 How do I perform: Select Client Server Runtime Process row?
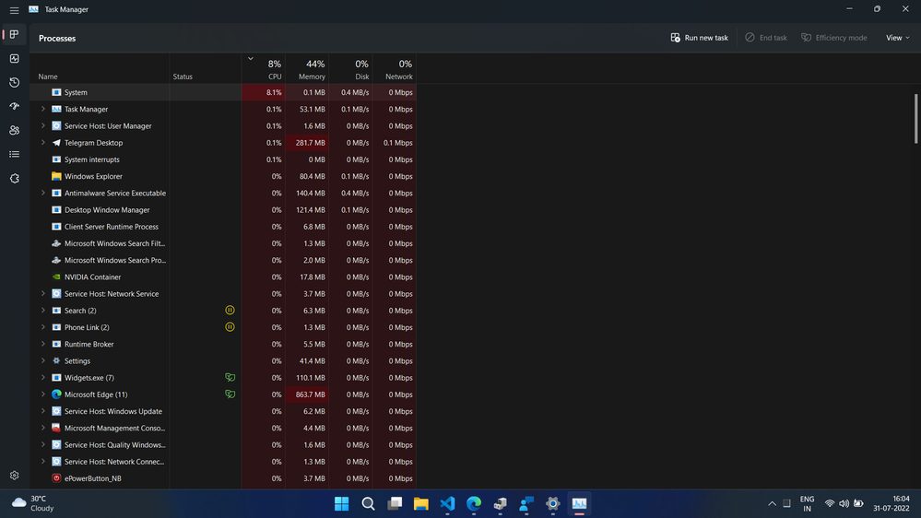tap(223, 227)
